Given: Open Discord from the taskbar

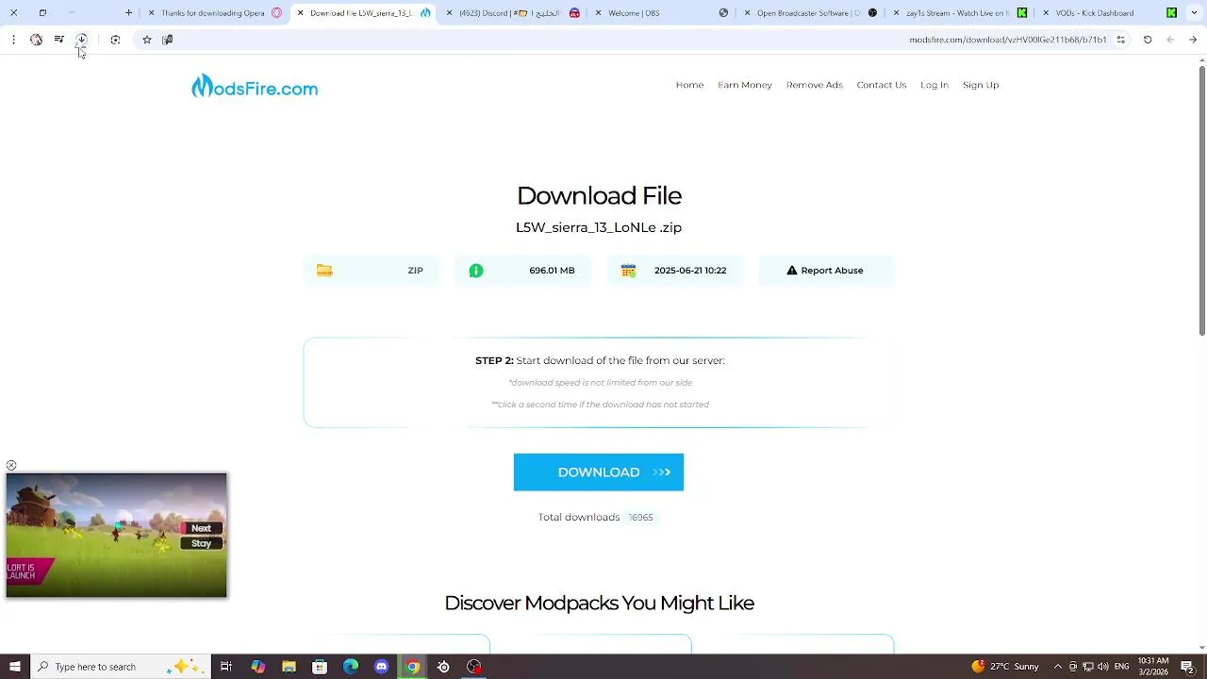Looking at the screenshot, I should (382, 667).
